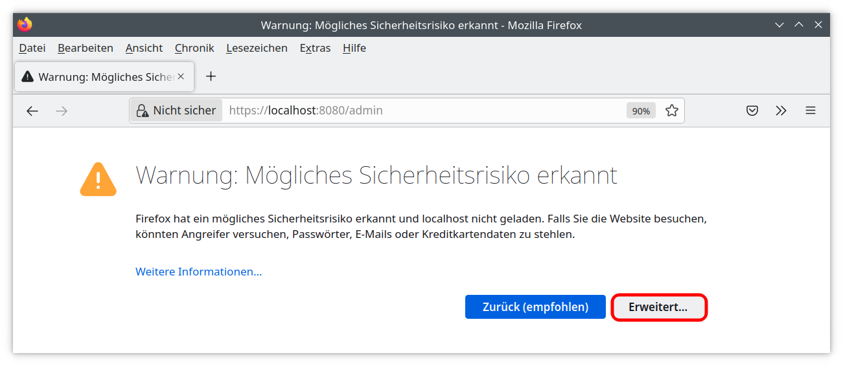The height and width of the screenshot is (366, 843).
Task: Open the Ansicht menu
Action: pos(144,48)
